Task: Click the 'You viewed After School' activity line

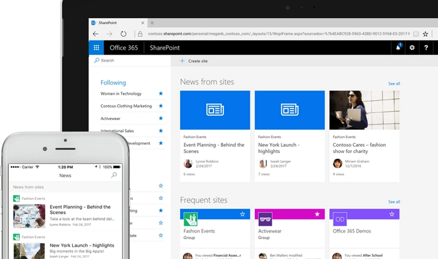Action: pos(364,255)
